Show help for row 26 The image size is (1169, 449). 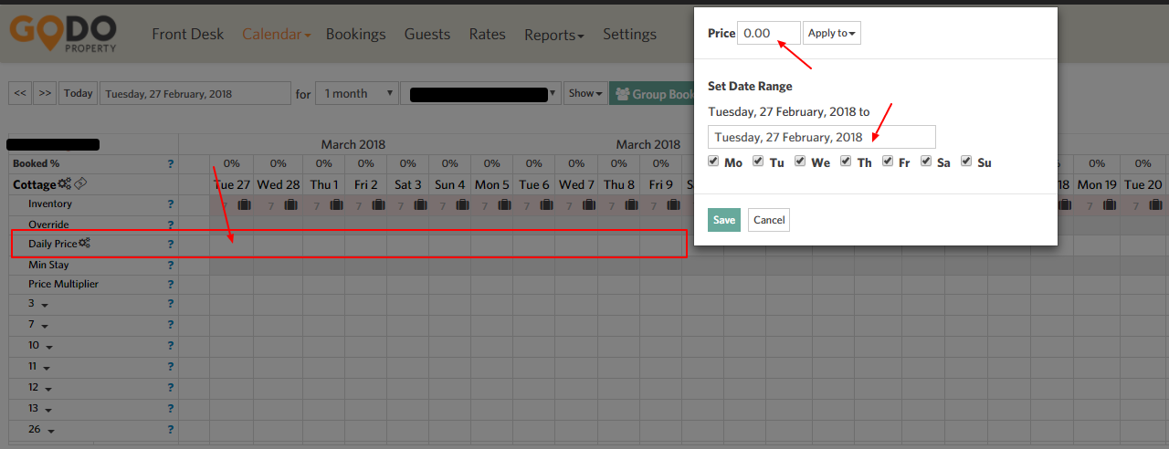tap(170, 430)
